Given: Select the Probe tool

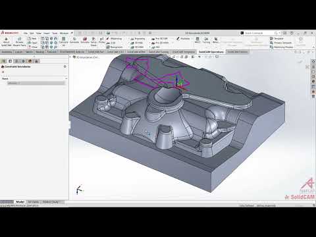Looking at the screenshot, I should coord(101,40).
